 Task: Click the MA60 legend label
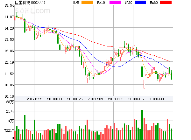(x=154, y=3)
